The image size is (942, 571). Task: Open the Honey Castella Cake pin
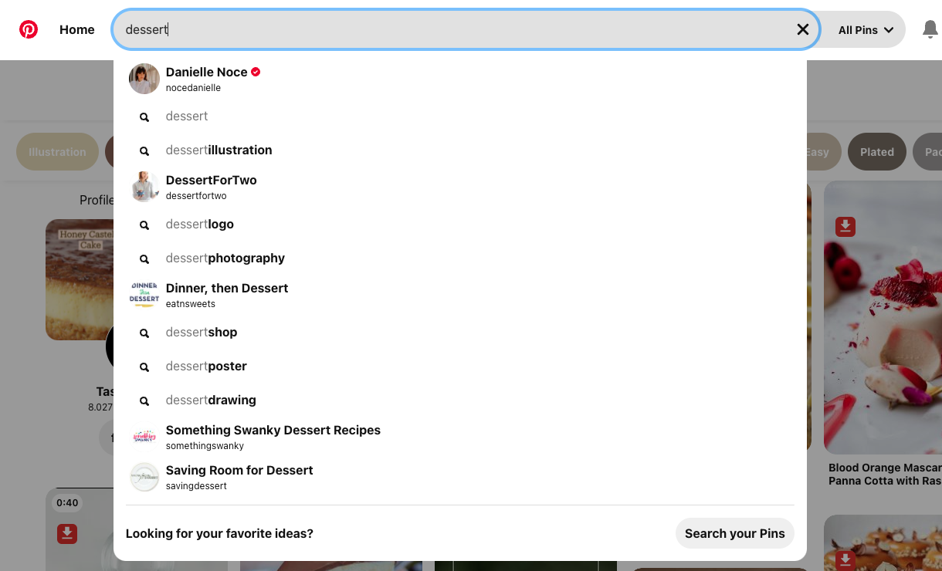click(80, 279)
